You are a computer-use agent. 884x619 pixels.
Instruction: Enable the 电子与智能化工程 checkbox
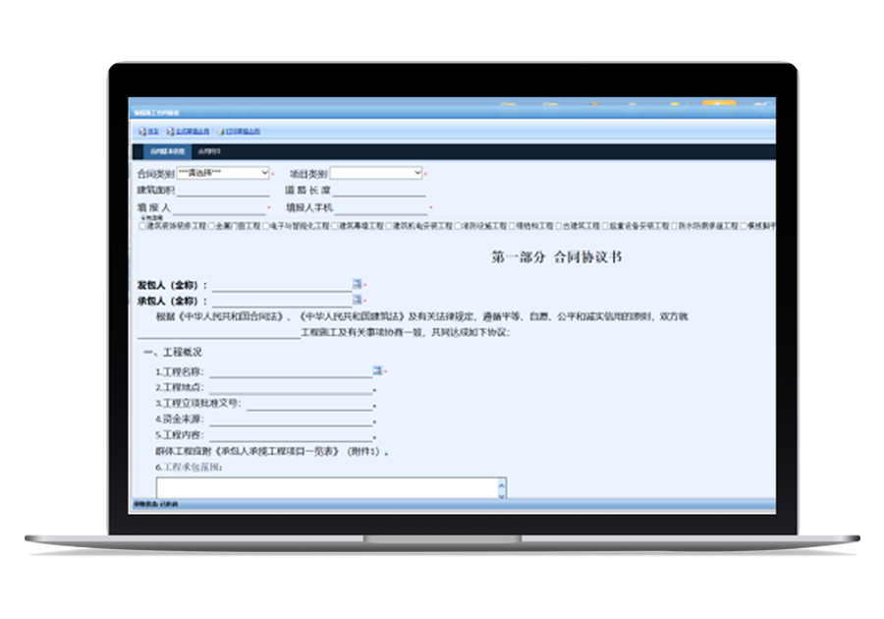(265, 226)
